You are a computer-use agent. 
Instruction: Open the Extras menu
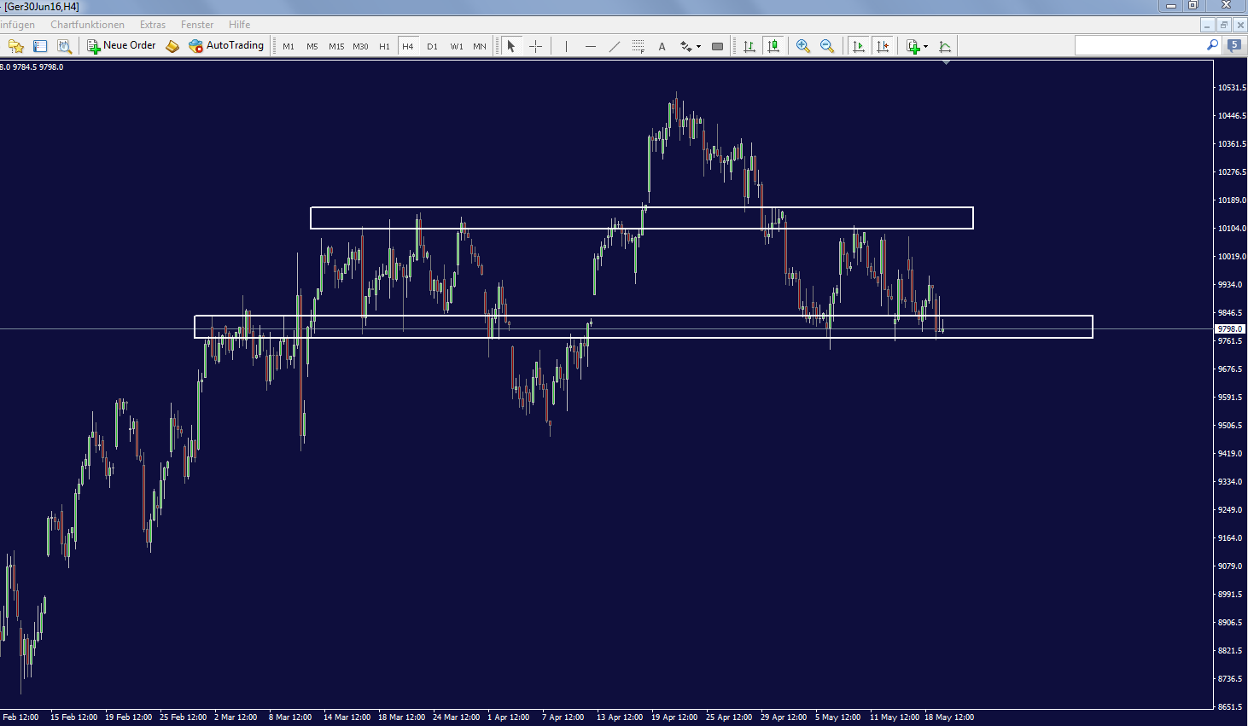pos(153,25)
